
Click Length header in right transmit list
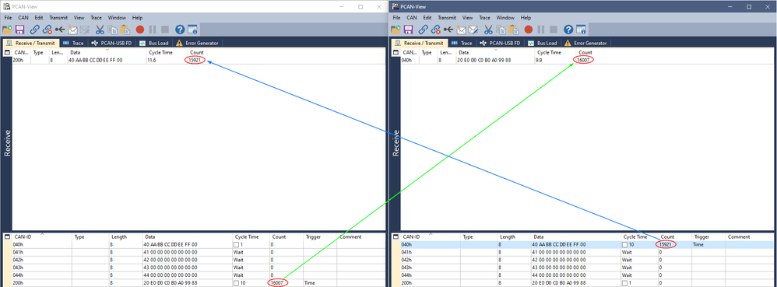coord(515,237)
